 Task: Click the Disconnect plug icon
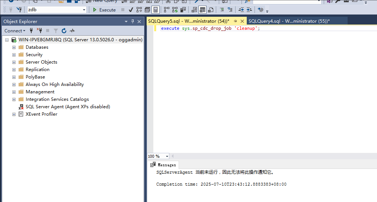point(39,31)
